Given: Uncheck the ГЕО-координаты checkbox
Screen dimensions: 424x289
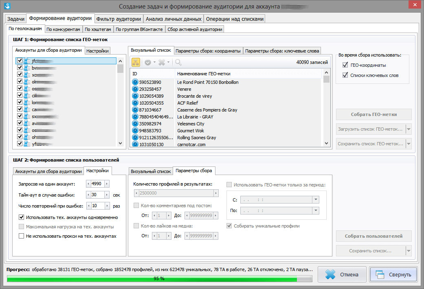Looking at the screenshot, I should tap(345, 65).
